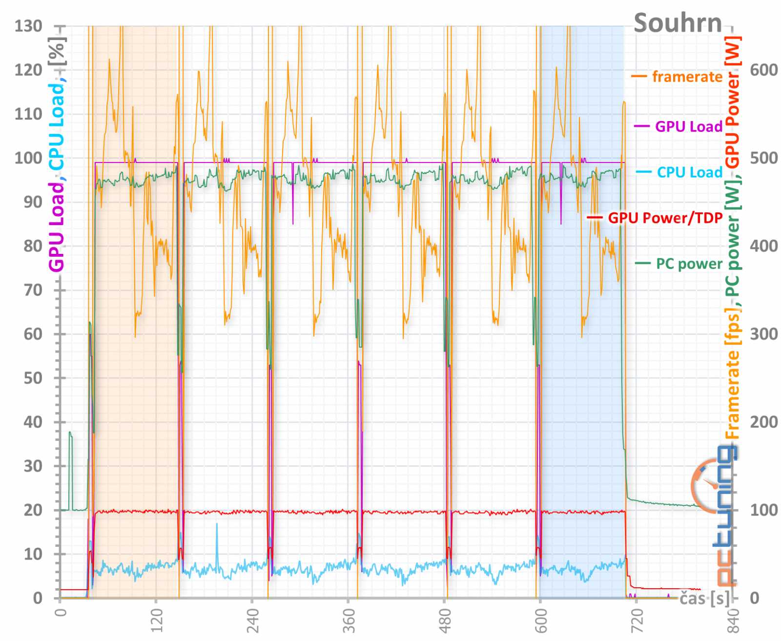Click the x-axis tick label 600
The height and width of the screenshot is (641, 781).
[x=541, y=620]
